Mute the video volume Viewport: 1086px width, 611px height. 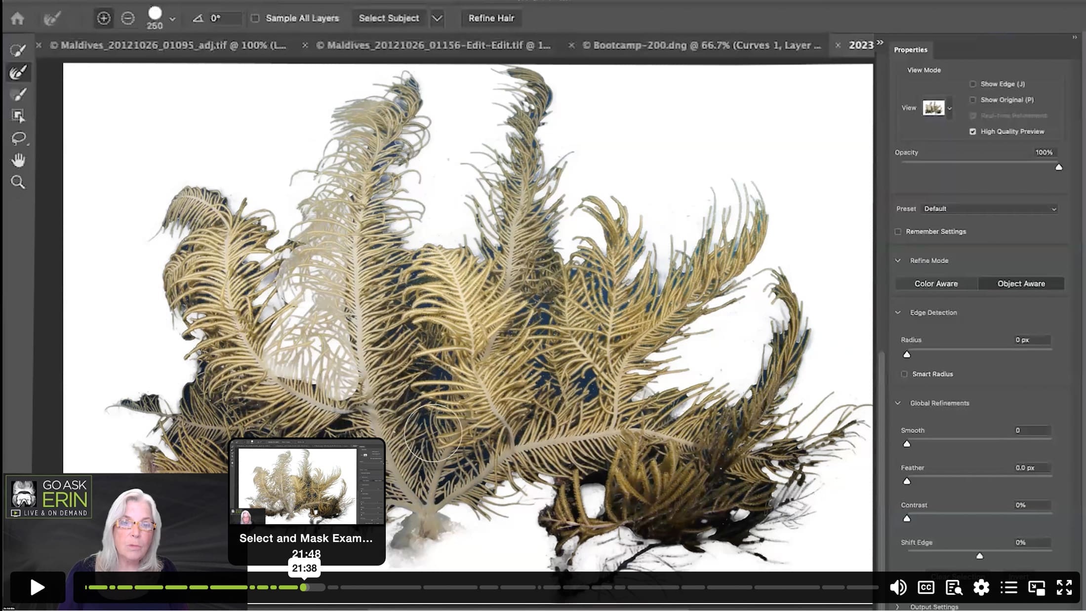898,587
